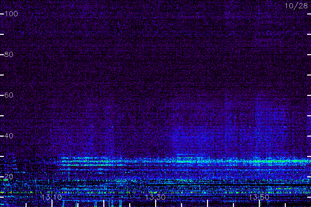The image size is (311, 207).
Task: Click the 10/28 date label
Action: (296, 6)
